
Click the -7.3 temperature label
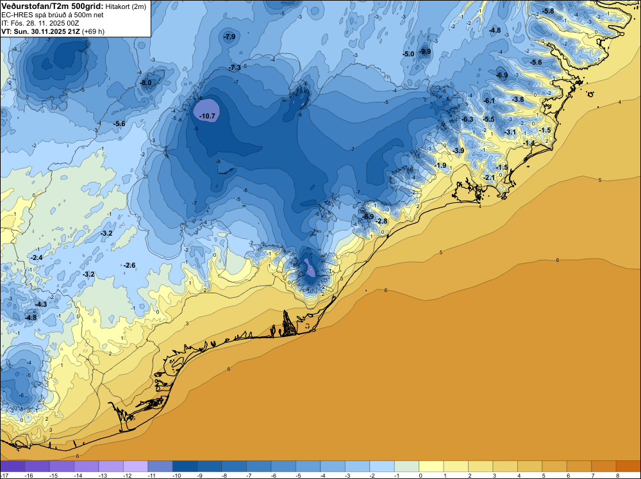[x=235, y=67]
